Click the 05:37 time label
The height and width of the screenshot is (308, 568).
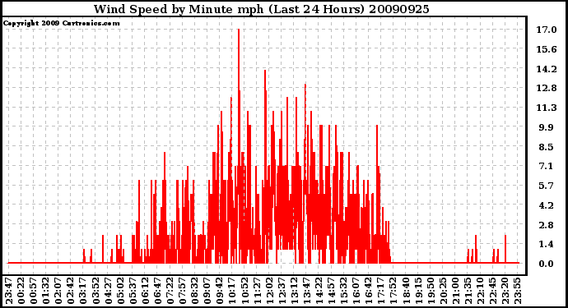[133, 291]
